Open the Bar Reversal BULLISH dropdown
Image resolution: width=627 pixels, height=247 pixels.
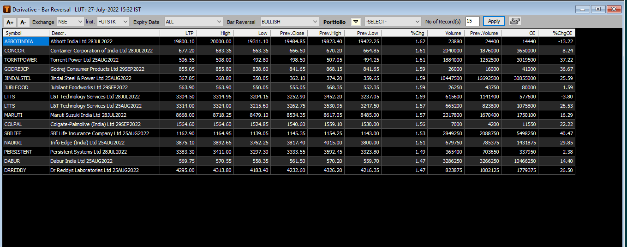point(289,22)
